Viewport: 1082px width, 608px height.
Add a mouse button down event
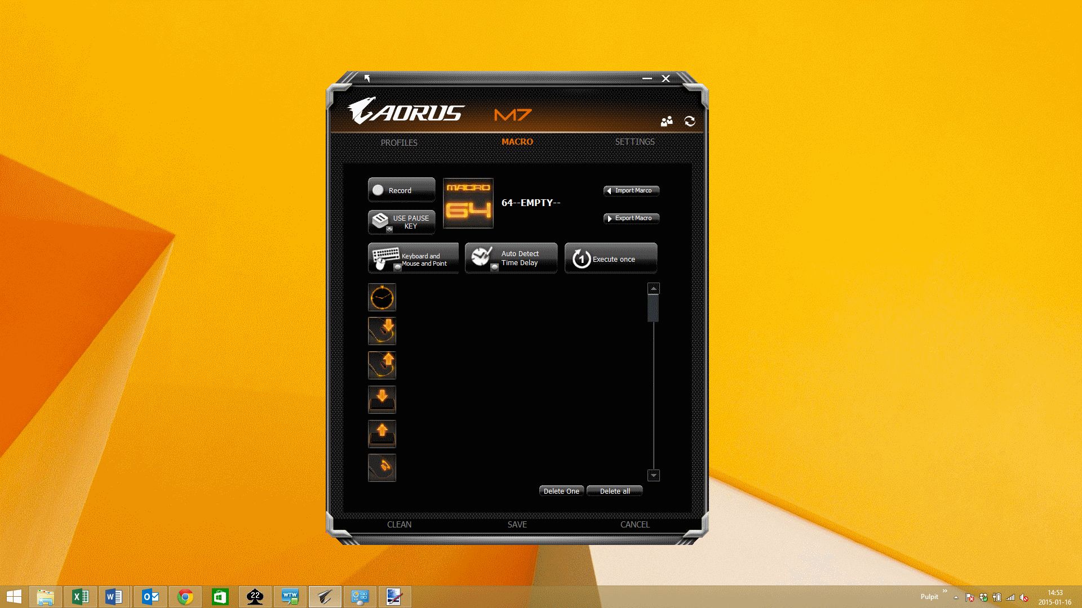pyautogui.click(x=382, y=331)
